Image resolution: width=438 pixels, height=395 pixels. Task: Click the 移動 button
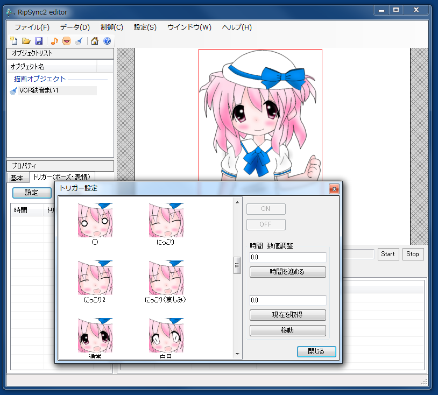tap(287, 330)
